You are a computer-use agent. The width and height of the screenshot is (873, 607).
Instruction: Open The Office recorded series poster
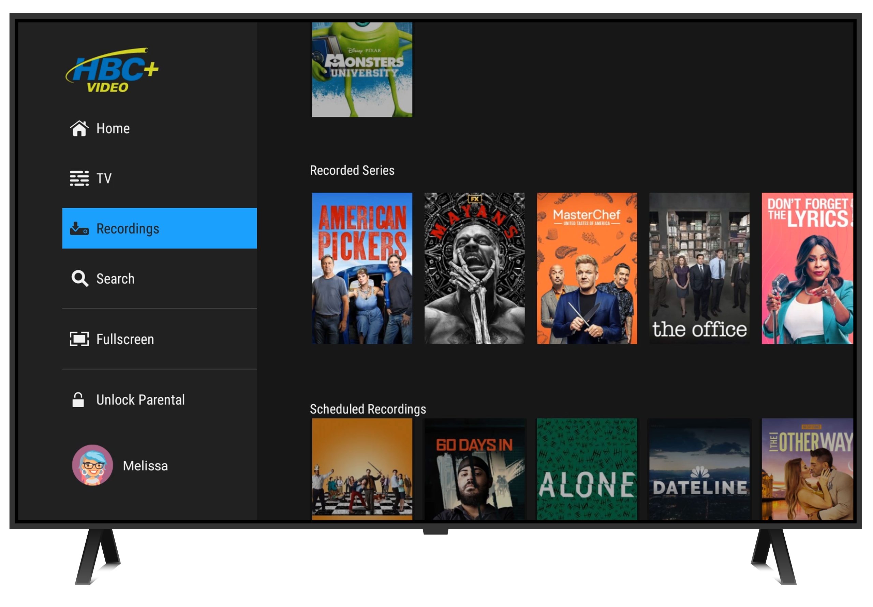click(x=699, y=269)
